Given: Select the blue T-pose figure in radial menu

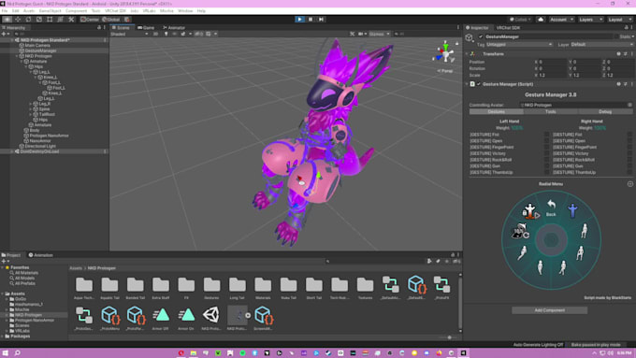Looking at the screenshot, I should point(572,211).
